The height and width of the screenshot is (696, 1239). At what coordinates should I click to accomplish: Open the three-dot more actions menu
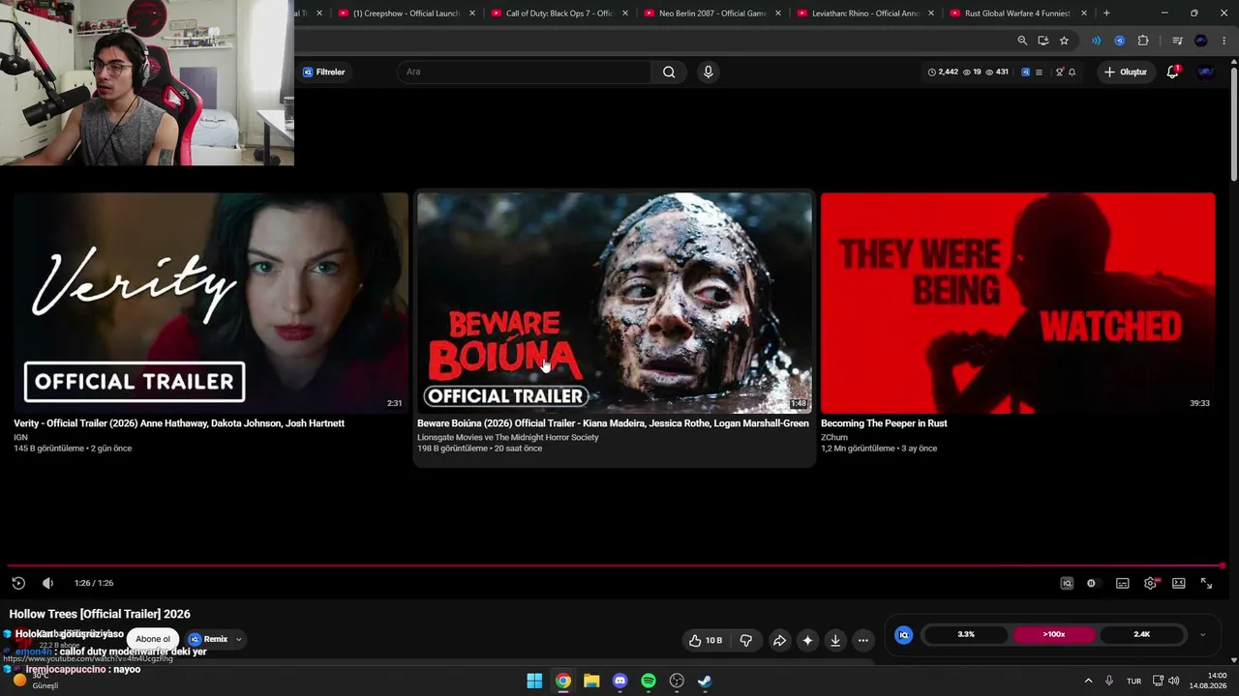point(863,640)
